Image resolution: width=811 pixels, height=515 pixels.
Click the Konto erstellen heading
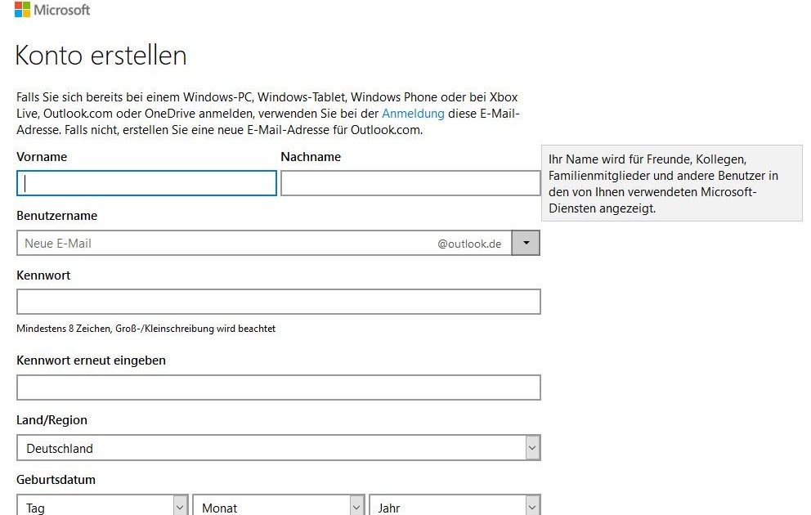coord(101,56)
